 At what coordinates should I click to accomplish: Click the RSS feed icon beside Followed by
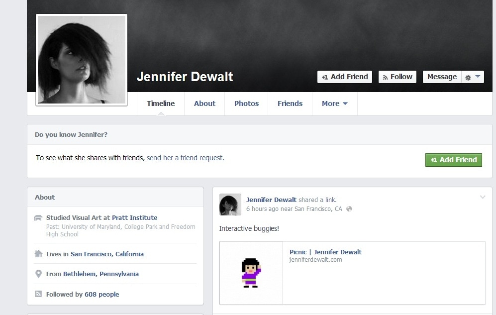click(x=38, y=294)
